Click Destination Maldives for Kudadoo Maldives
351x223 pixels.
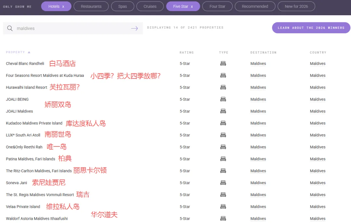click(258, 123)
